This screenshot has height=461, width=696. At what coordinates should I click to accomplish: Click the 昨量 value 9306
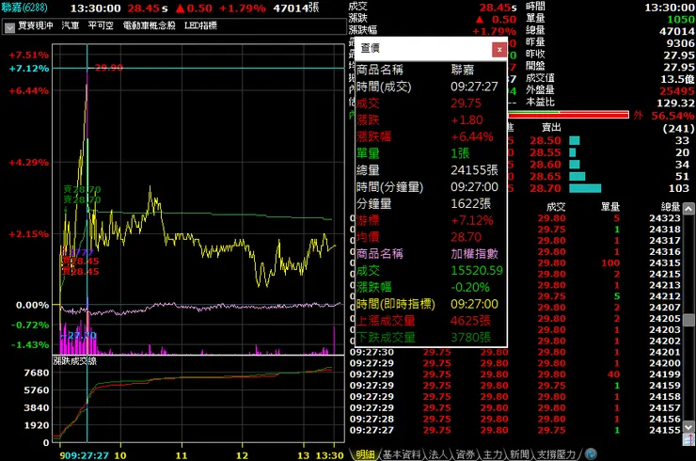(680, 43)
